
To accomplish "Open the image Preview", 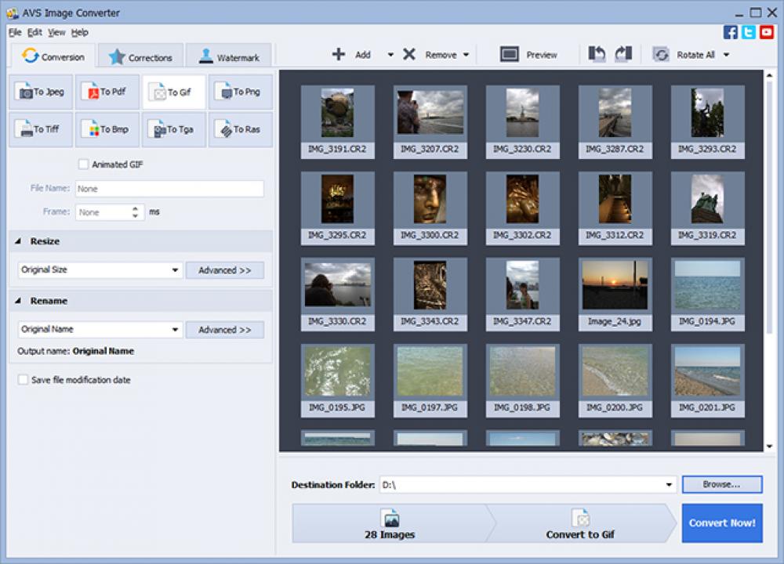I will point(528,55).
